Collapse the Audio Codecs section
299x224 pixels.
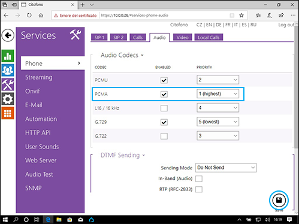pyautogui.click(x=122, y=55)
